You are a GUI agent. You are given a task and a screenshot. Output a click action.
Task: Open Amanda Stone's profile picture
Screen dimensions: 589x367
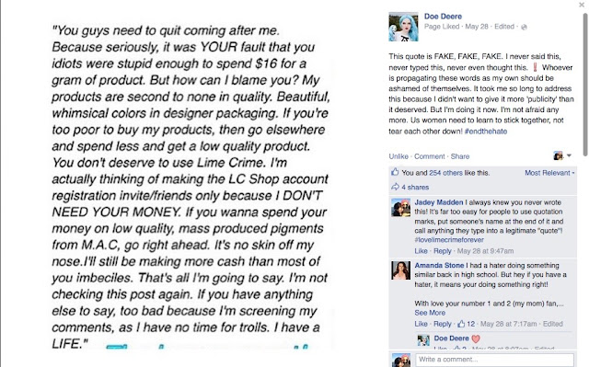pyautogui.click(x=401, y=270)
